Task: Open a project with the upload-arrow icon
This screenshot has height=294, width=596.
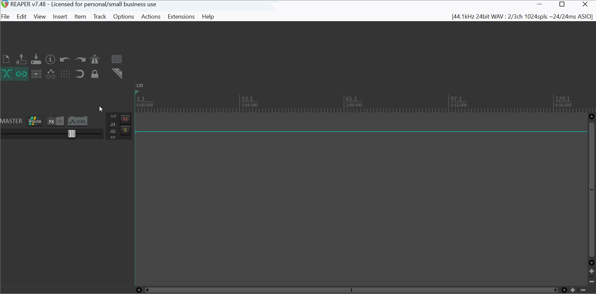Action: (21, 59)
